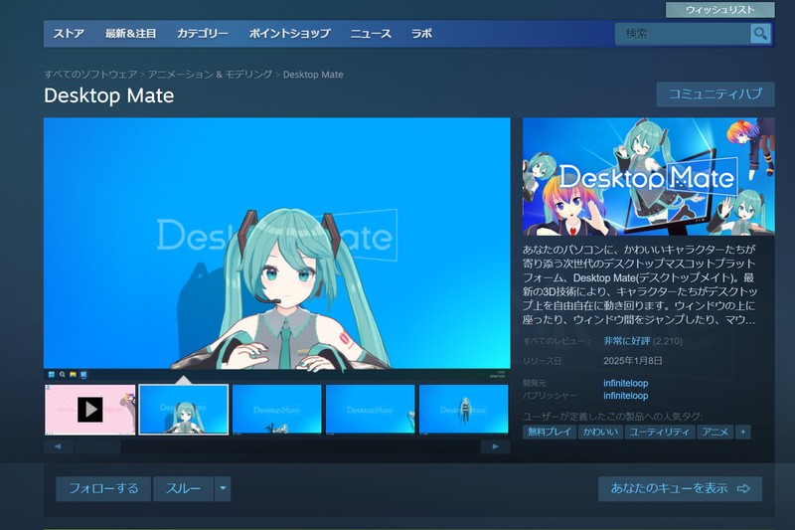The image size is (795, 530).
Task: Open the ニュース tab
Action: [x=371, y=34]
